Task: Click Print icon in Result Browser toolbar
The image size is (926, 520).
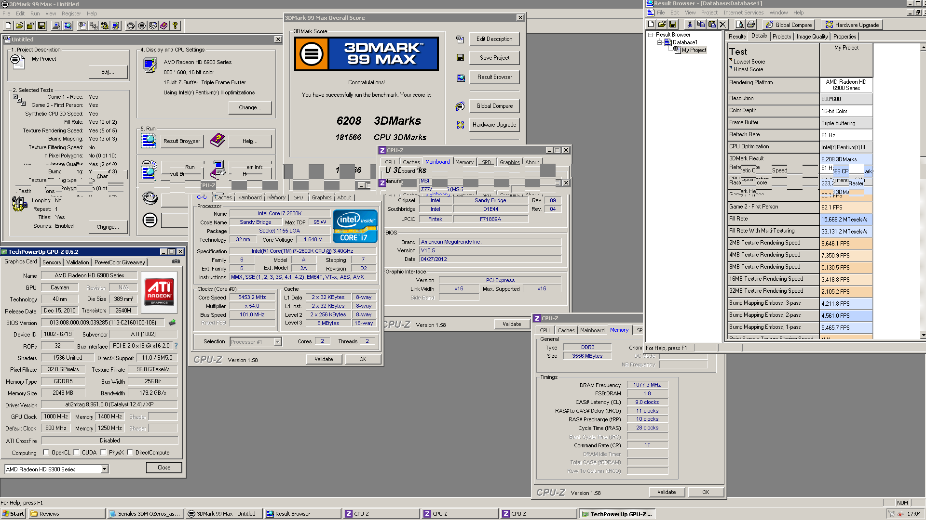Action: (751, 25)
